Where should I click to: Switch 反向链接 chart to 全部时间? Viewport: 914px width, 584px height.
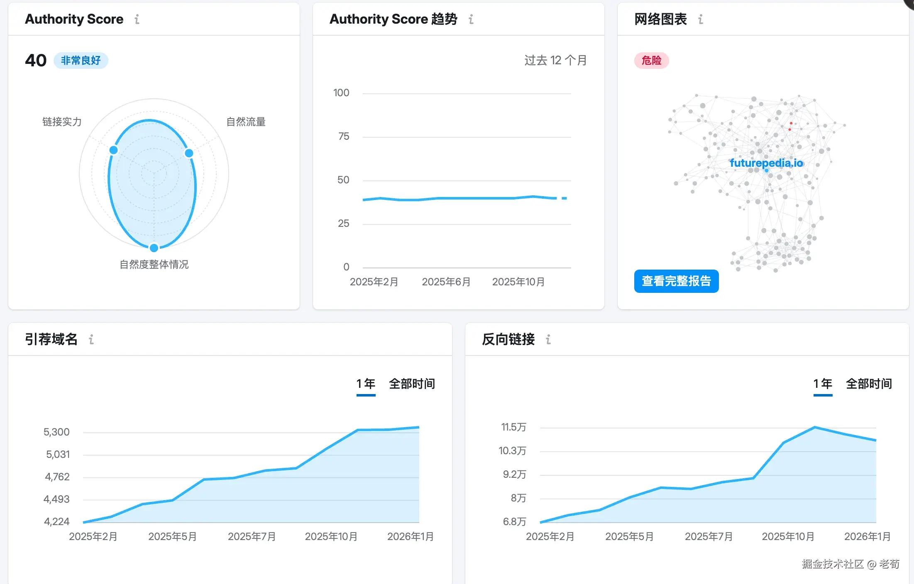point(869,384)
